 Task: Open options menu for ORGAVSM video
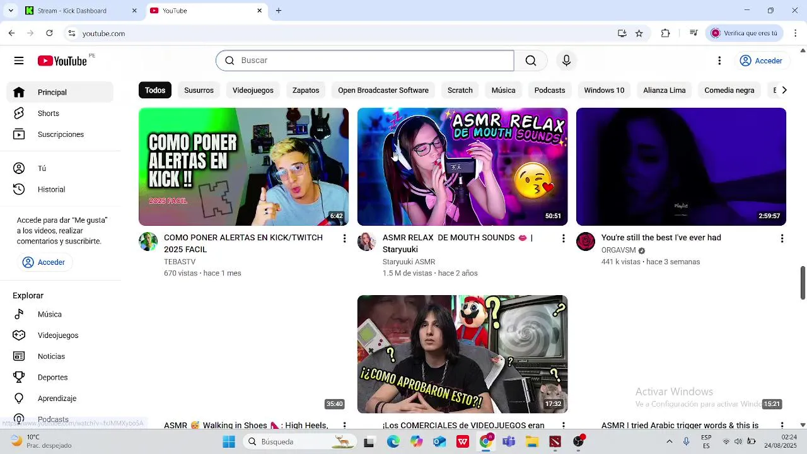coord(782,238)
